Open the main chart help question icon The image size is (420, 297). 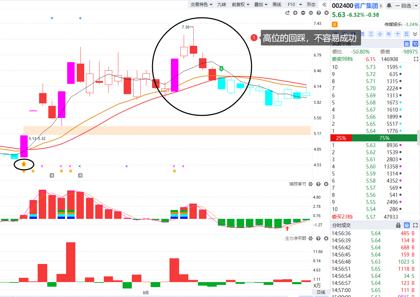pos(318,13)
